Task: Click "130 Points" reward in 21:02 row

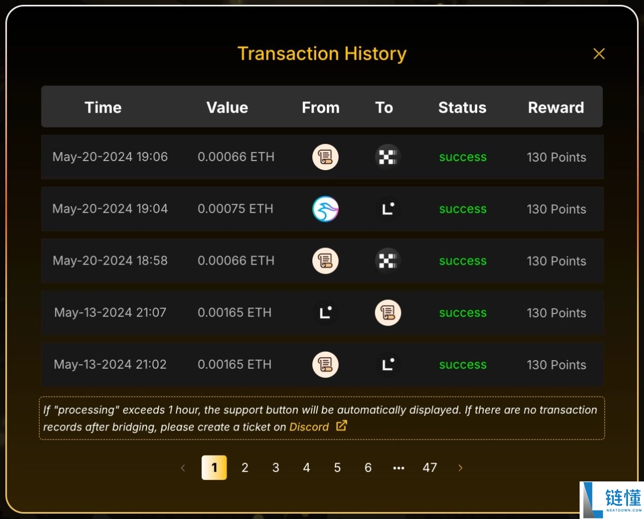Action: click(x=557, y=365)
